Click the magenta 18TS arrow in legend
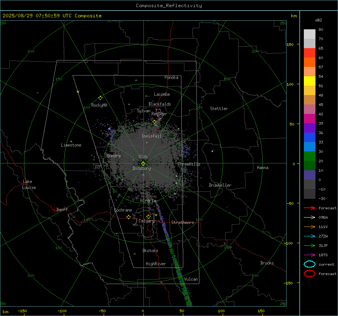The height and width of the screenshot is (316, 338). (309, 255)
